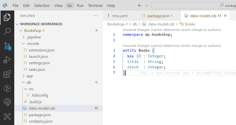Open the View menu
Screen dimensions: 236x125
[58, 5]
